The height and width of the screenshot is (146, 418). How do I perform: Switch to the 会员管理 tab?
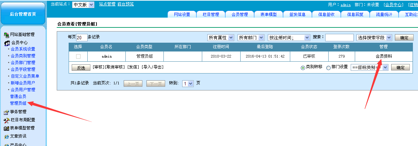point(240,15)
